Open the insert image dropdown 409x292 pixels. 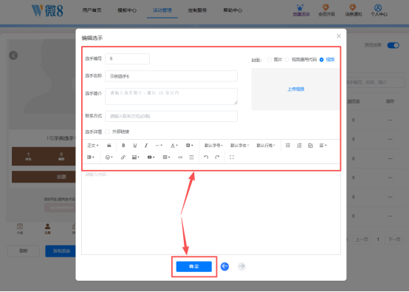[x=136, y=157]
